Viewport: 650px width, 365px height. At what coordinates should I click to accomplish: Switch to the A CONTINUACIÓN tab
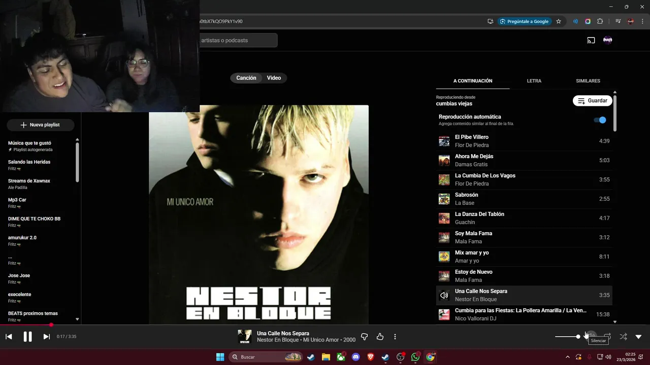pos(473,81)
